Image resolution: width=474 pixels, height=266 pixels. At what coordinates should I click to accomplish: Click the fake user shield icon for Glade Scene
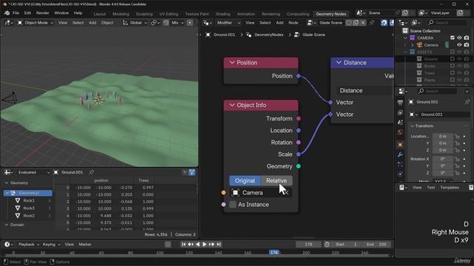pos(349,23)
